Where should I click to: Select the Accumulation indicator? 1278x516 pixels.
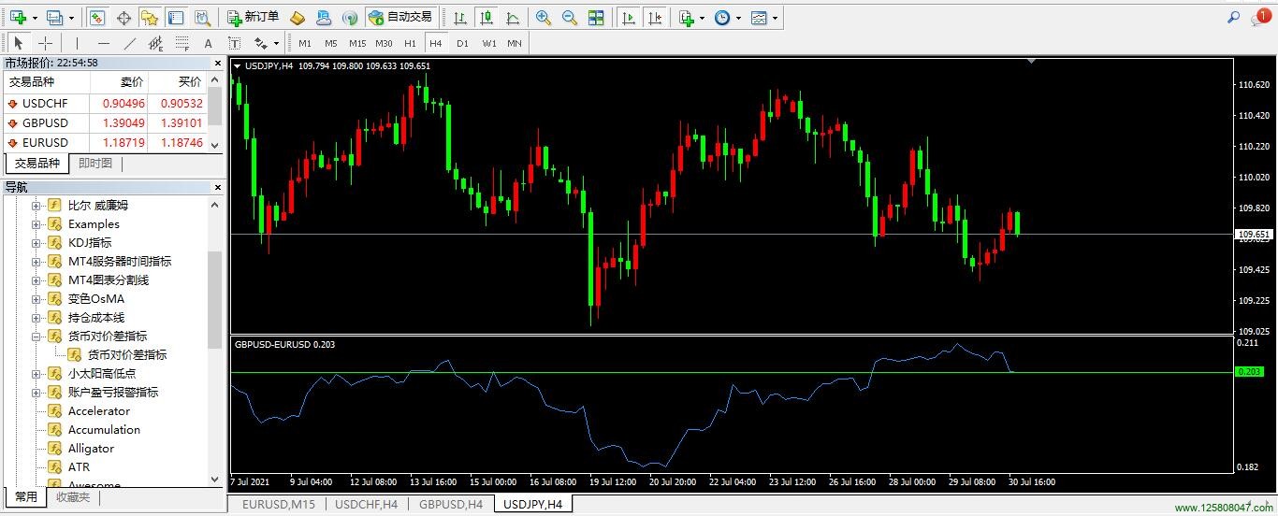click(104, 429)
